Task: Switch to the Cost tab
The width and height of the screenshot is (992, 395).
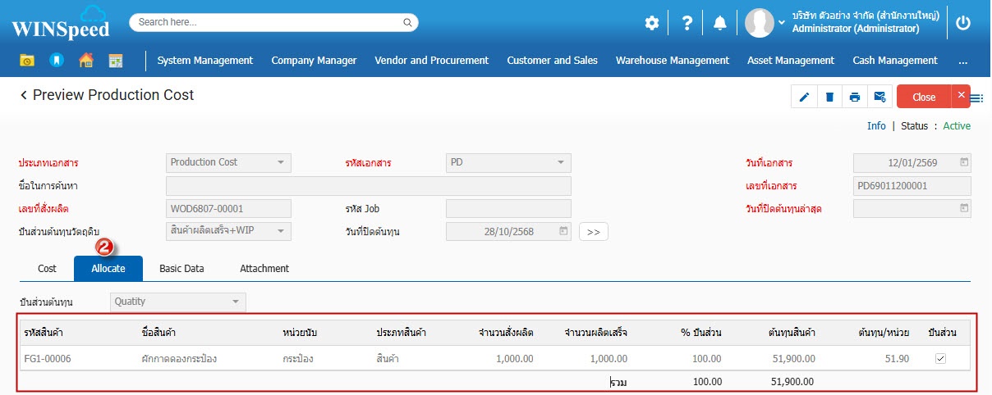Action: tap(47, 269)
